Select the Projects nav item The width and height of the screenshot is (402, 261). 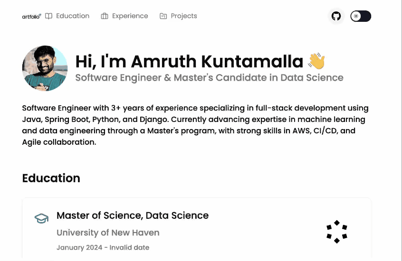click(x=178, y=16)
